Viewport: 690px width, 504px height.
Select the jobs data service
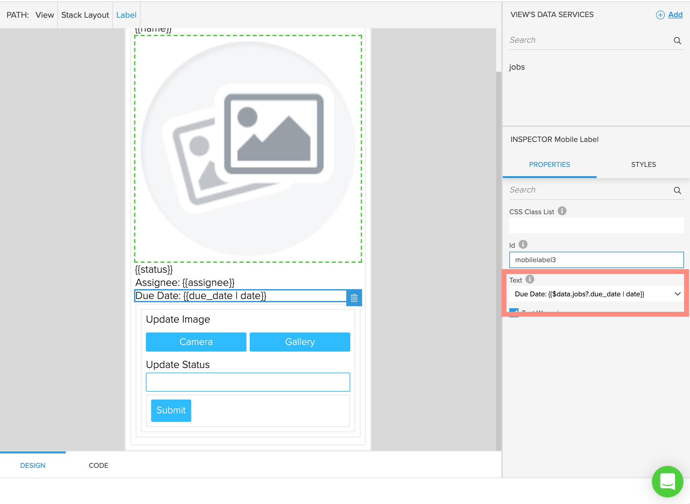pos(517,67)
